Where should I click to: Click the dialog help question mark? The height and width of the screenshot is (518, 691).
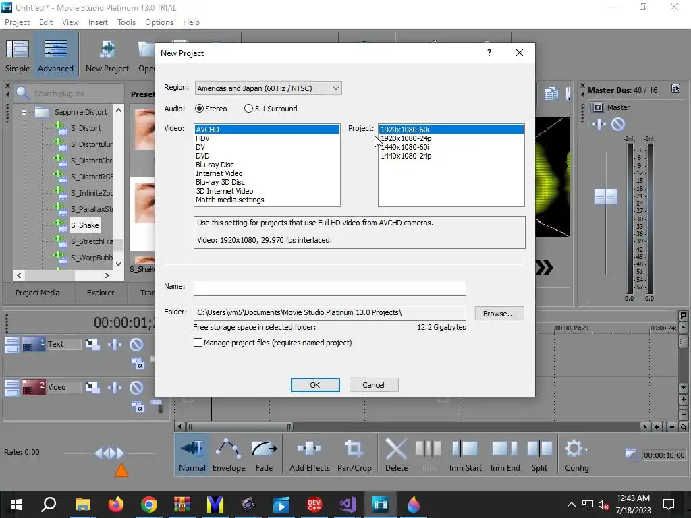489,53
